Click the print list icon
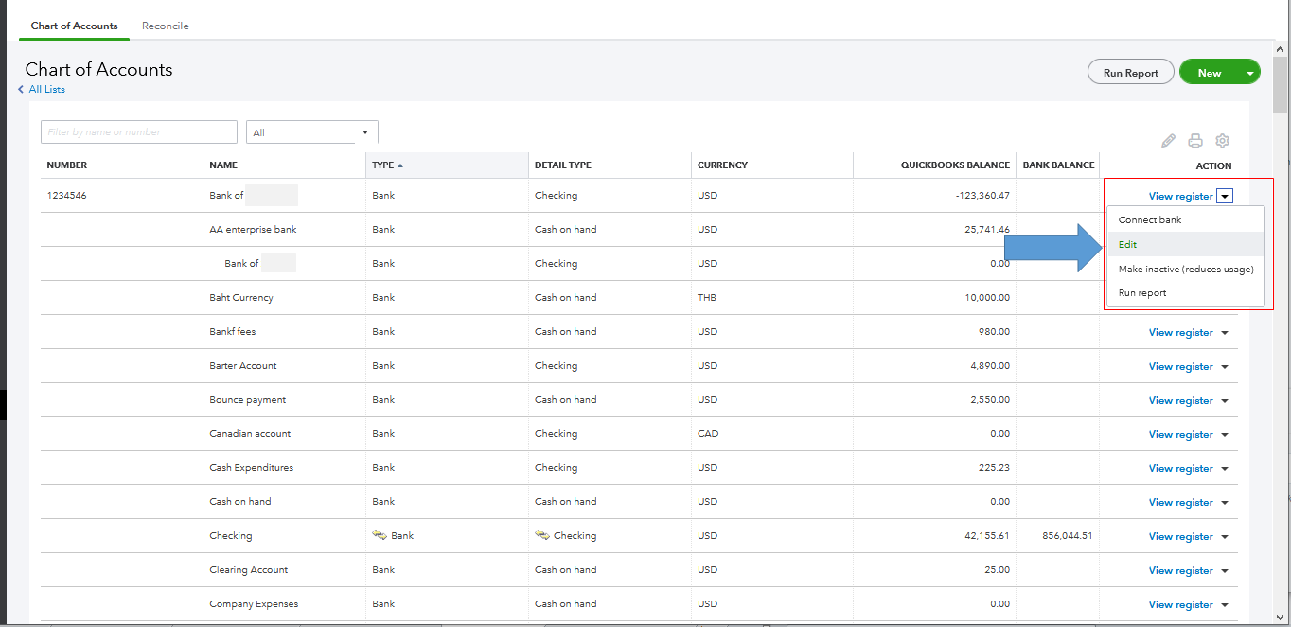This screenshot has width=1291, height=627. point(1195,141)
